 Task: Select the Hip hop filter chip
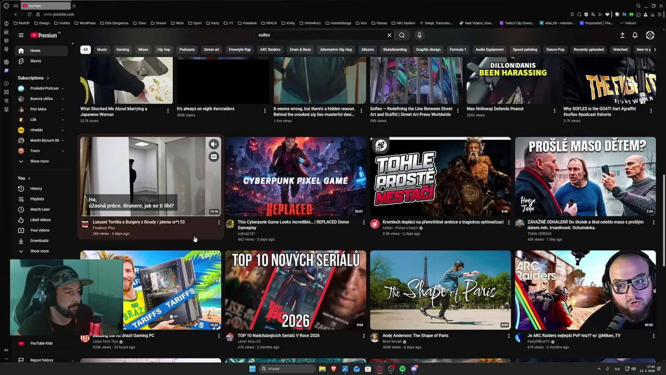point(164,49)
